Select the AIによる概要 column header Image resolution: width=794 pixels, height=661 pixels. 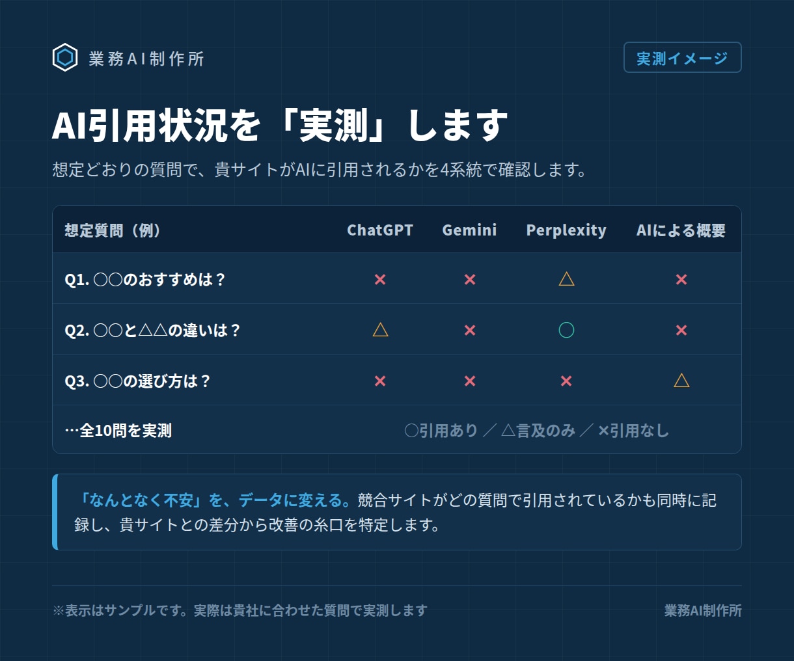(x=681, y=230)
